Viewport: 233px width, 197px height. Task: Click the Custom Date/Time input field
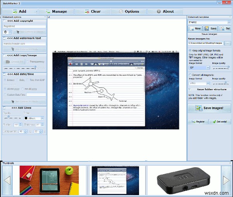tap(36, 94)
